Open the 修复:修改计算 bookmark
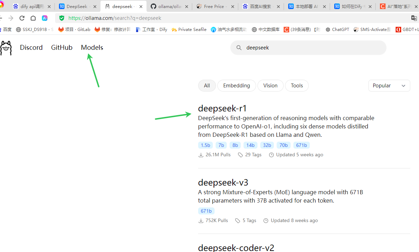Viewport: 419px width, 252px height. [x=112, y=30]
